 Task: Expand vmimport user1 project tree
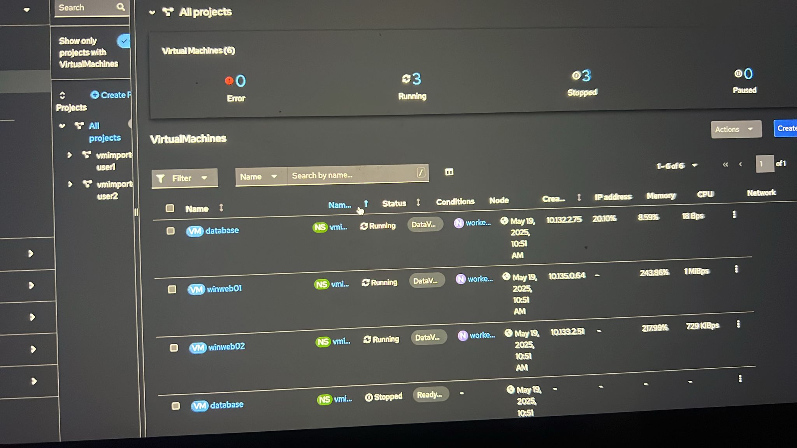pyautogui.click(x=70, y=155)
